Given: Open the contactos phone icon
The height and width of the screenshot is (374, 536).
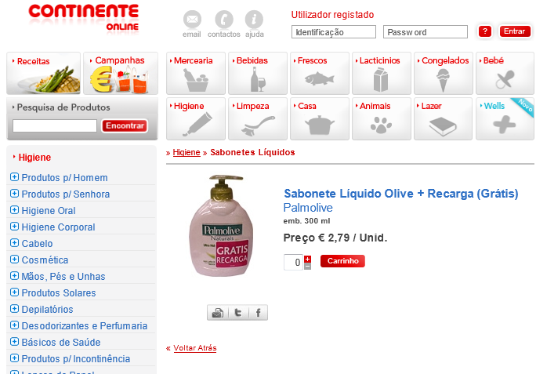Looking at the screenshot, I should [224, 20].
